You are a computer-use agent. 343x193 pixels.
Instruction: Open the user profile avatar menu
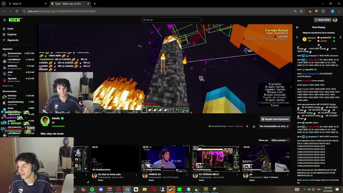pos(335,20)
